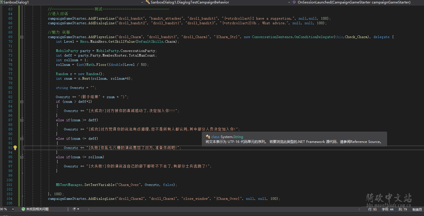This screenshot has height=216, width=424.
Task: Click the ConversationSentence type name
Action: tap(272, 37)
